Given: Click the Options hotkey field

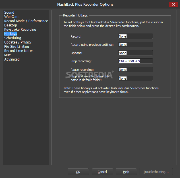Looking at the screenshot, I should point(135,53).
